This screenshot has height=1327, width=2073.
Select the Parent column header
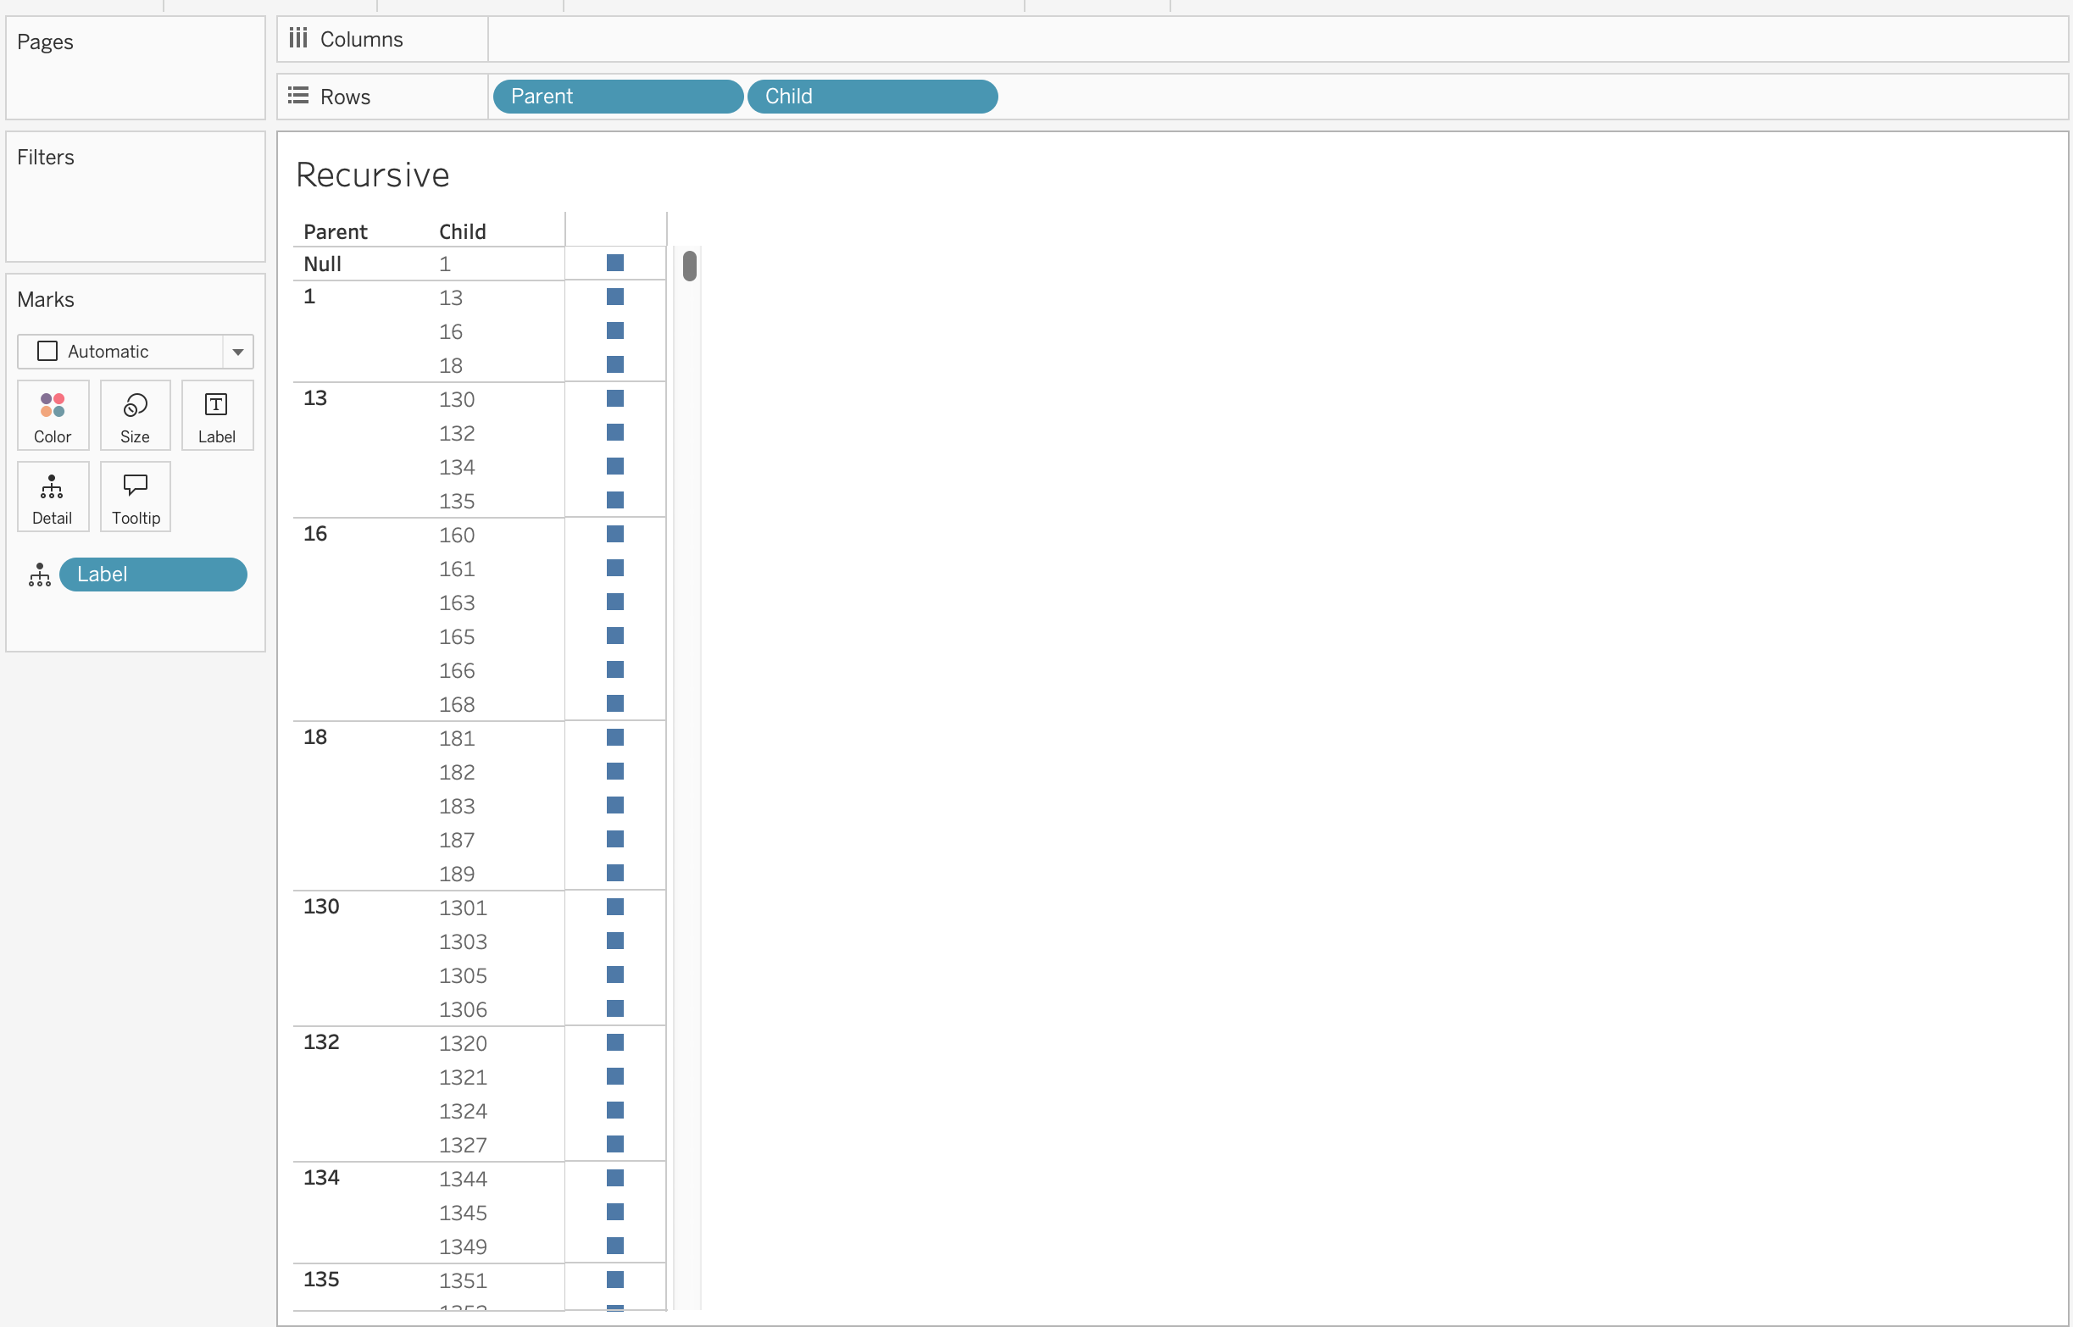(335, 232)
